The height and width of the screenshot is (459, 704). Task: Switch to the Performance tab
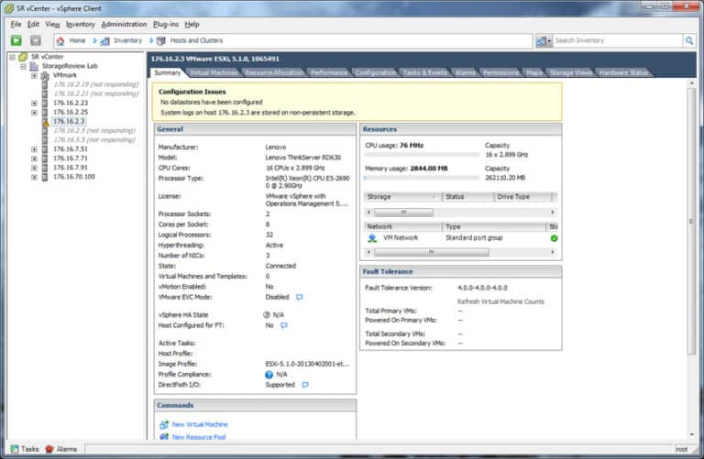click(x=329, y=72)
